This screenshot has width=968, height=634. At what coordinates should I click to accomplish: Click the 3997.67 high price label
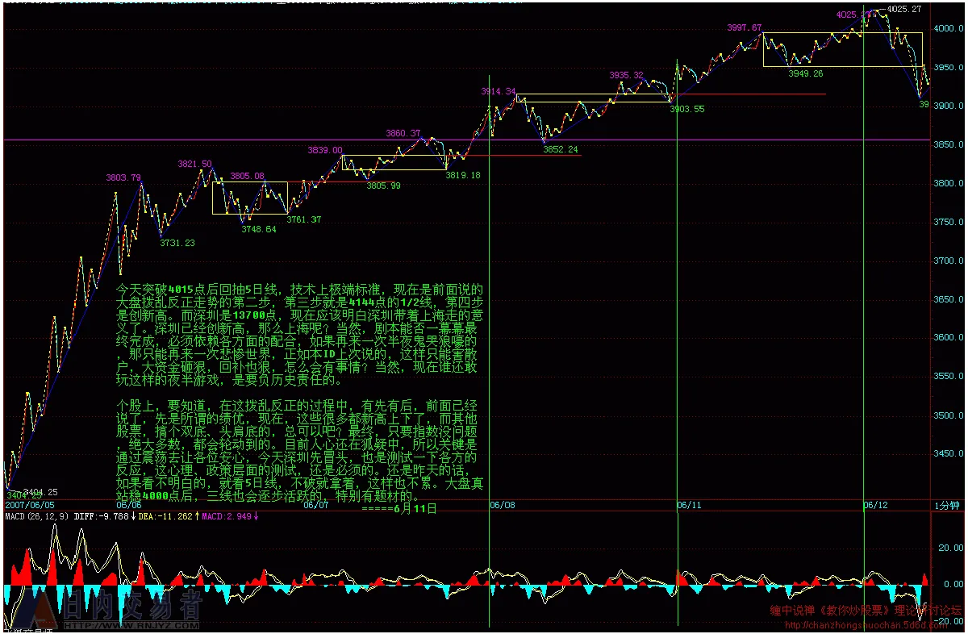click(x=744, y=27)
